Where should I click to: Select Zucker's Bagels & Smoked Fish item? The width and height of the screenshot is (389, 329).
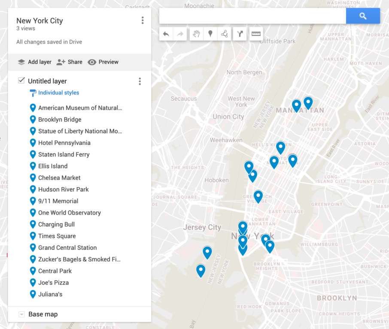tap(79, 259)
